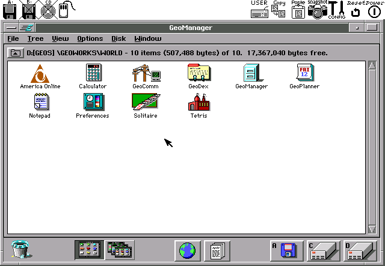This screenshot has height=266, width=385.
Task: Open the CONFIG tools icon
Action: click(337, 10)
